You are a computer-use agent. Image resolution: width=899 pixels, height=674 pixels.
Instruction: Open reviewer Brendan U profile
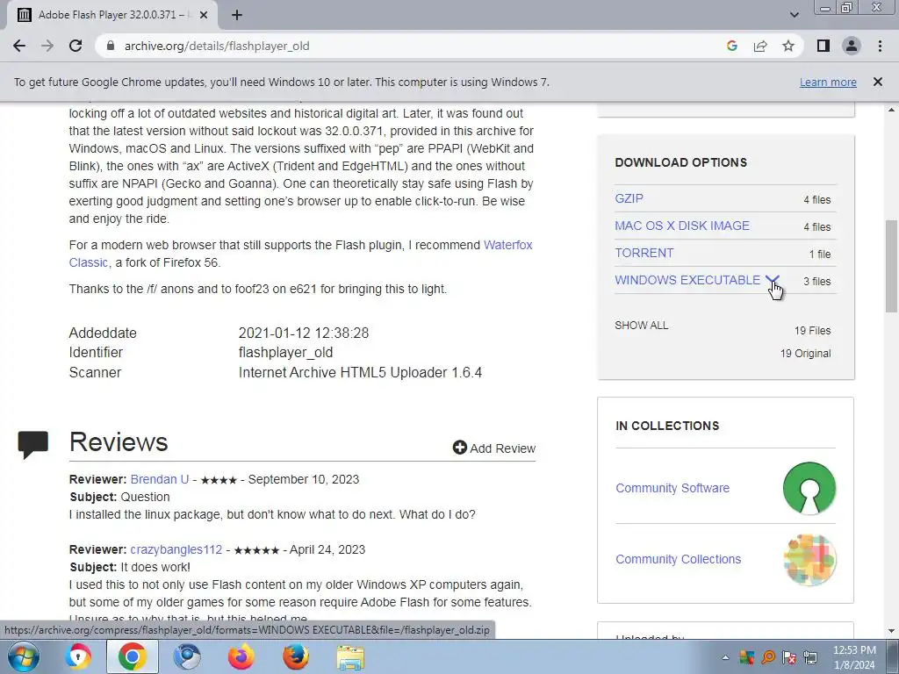pos(160,479)
